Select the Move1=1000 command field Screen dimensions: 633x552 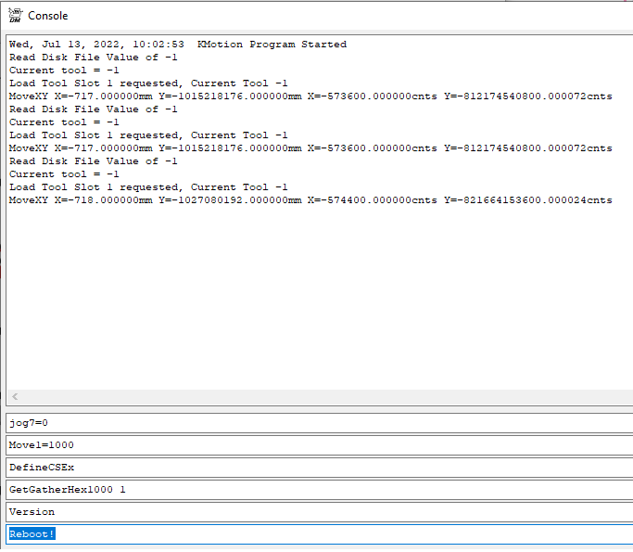315,445
